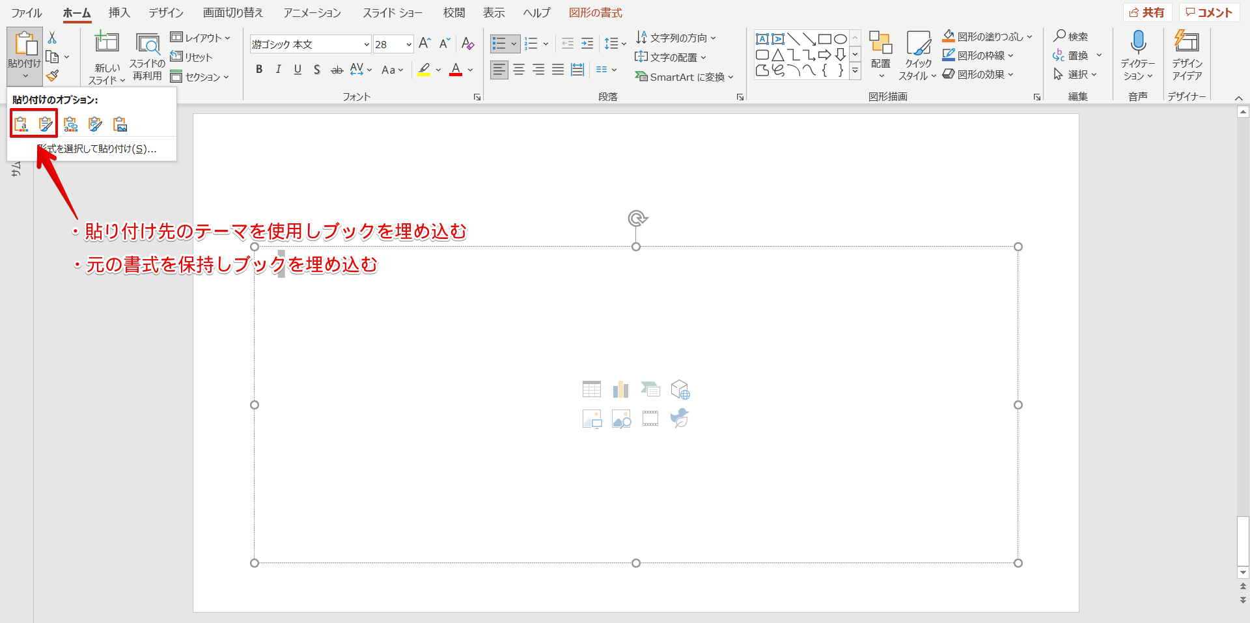Increase font size with the A^ icon
1250x623 pixels.
click(x=424, y=44)
